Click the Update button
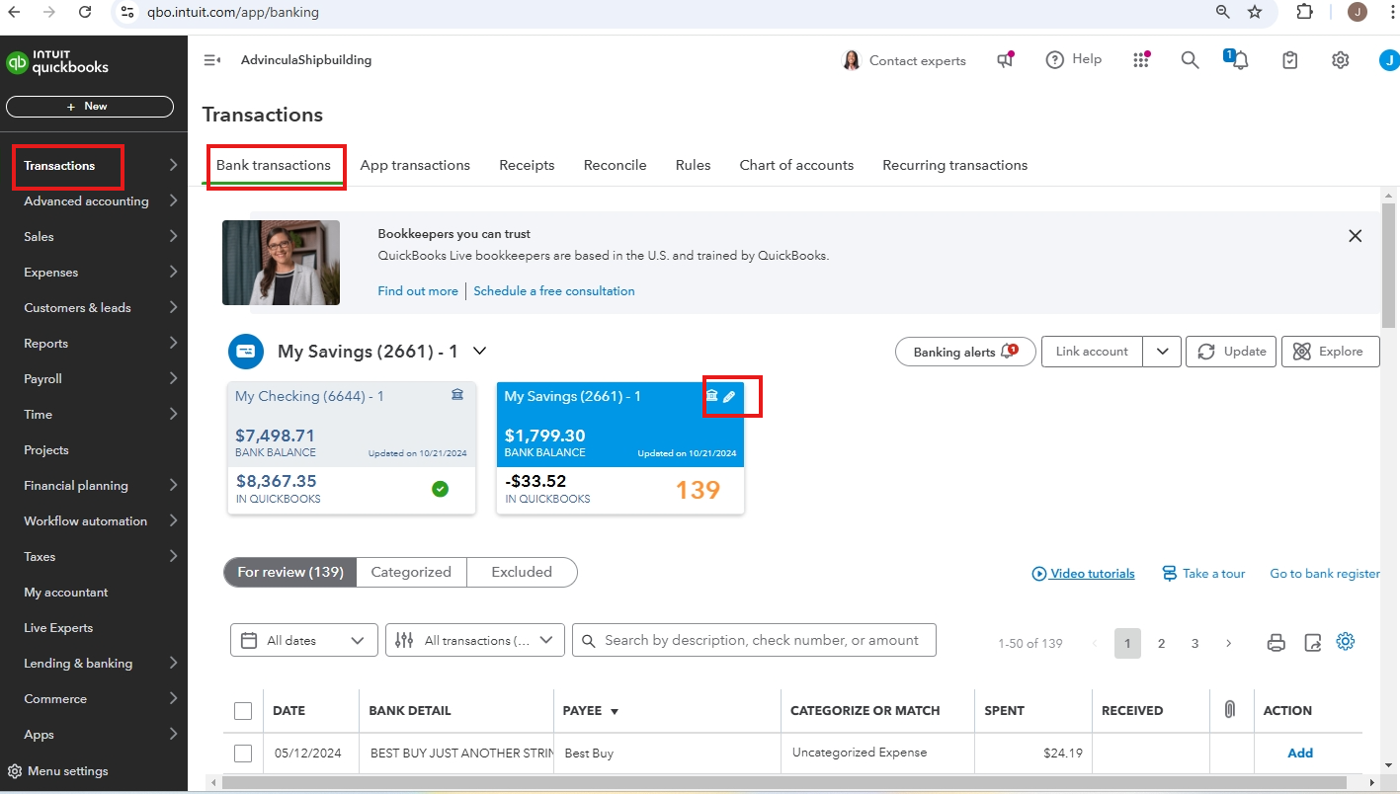The height and width of the screenshot is (794, 1400). pyautogui.click(x=1231, y=352)
